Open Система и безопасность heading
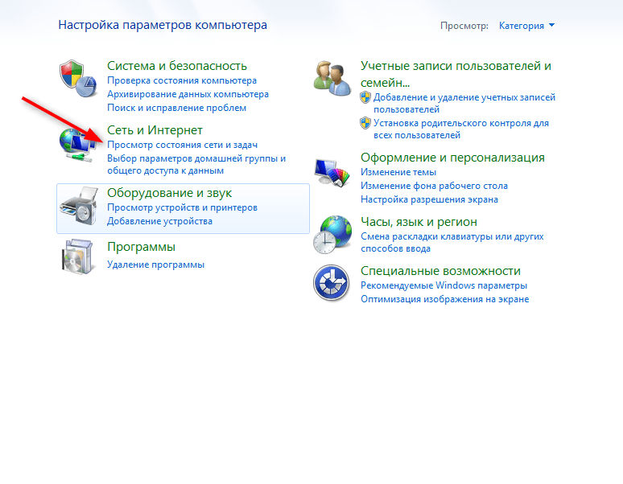 (x=177, y=66)
